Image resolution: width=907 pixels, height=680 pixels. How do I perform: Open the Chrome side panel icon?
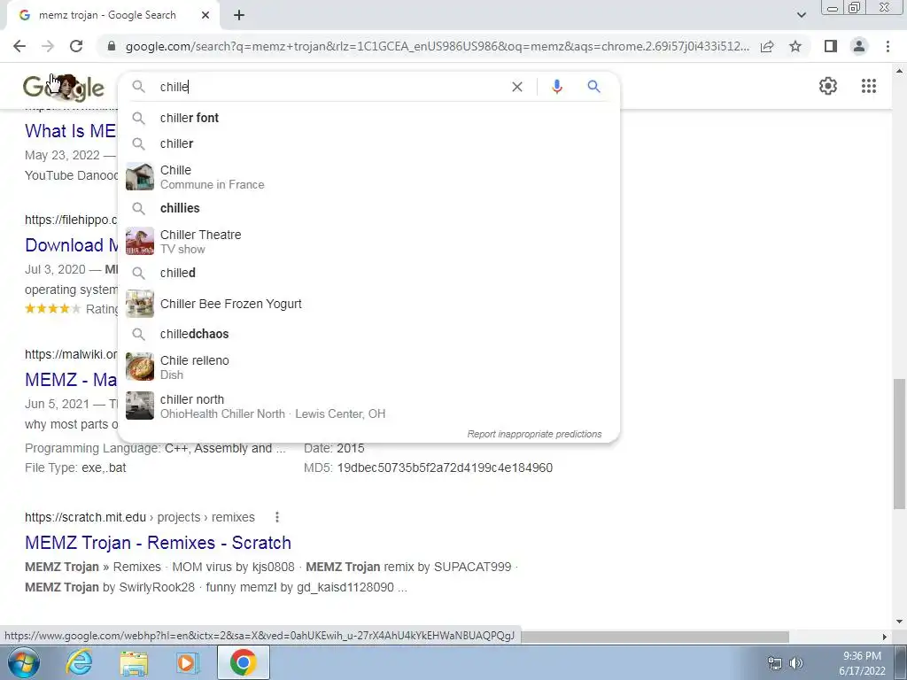click(x=831, y=46)
